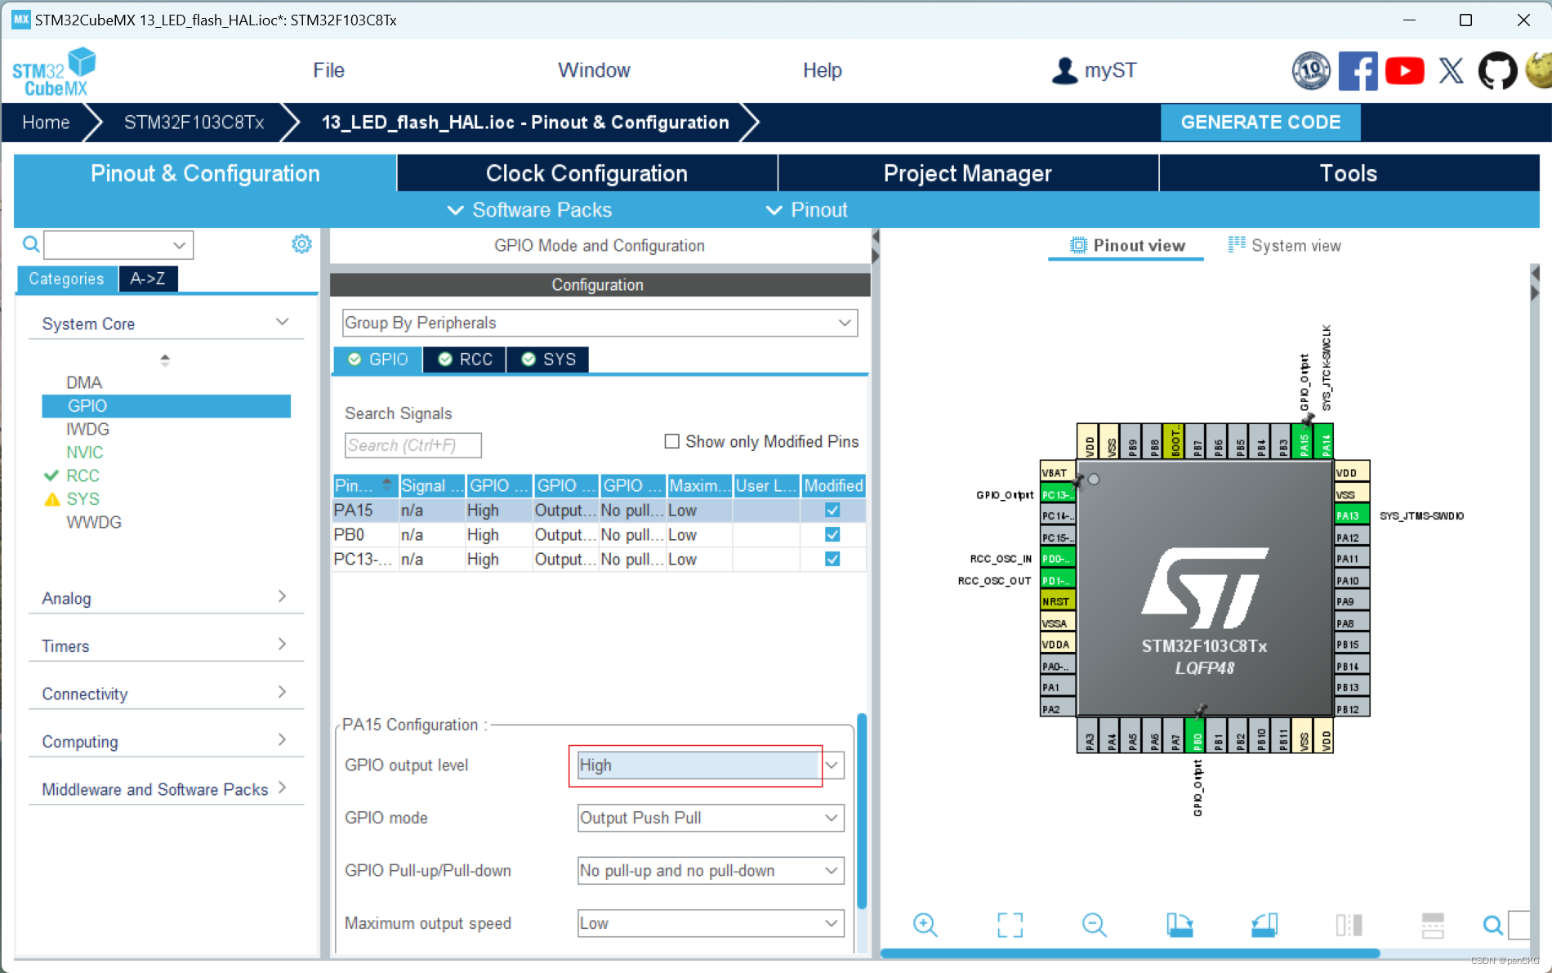1552x973 pixels.
Task: Open the category search combo box
Action: tap(118, 244)
